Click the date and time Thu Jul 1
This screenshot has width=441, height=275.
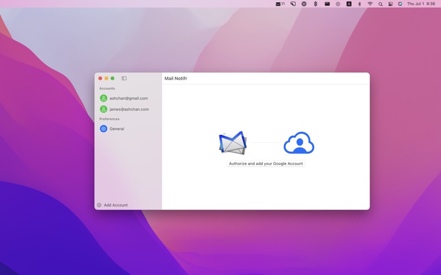[x=421, y=4]
